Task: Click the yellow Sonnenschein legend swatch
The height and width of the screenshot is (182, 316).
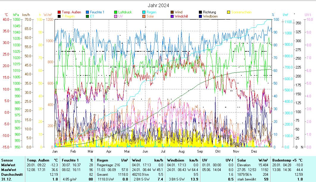Action: click(229, 12)
